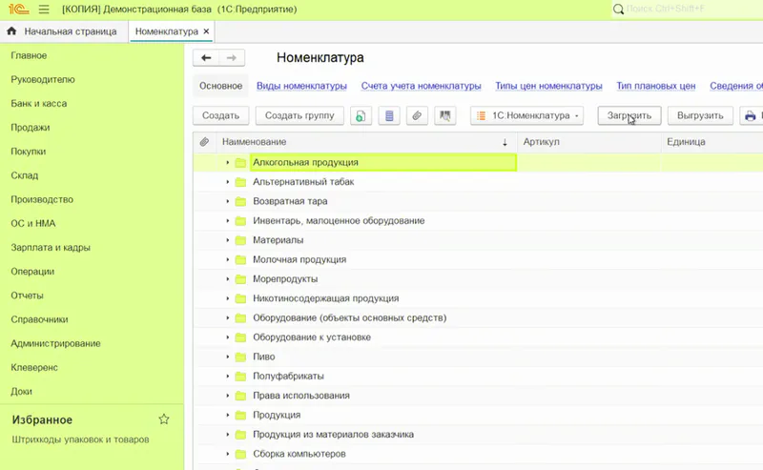The width and height of the screenshot is (763, 470).
Task: Open the hamburger main menu icon
Action: (44, 10)
